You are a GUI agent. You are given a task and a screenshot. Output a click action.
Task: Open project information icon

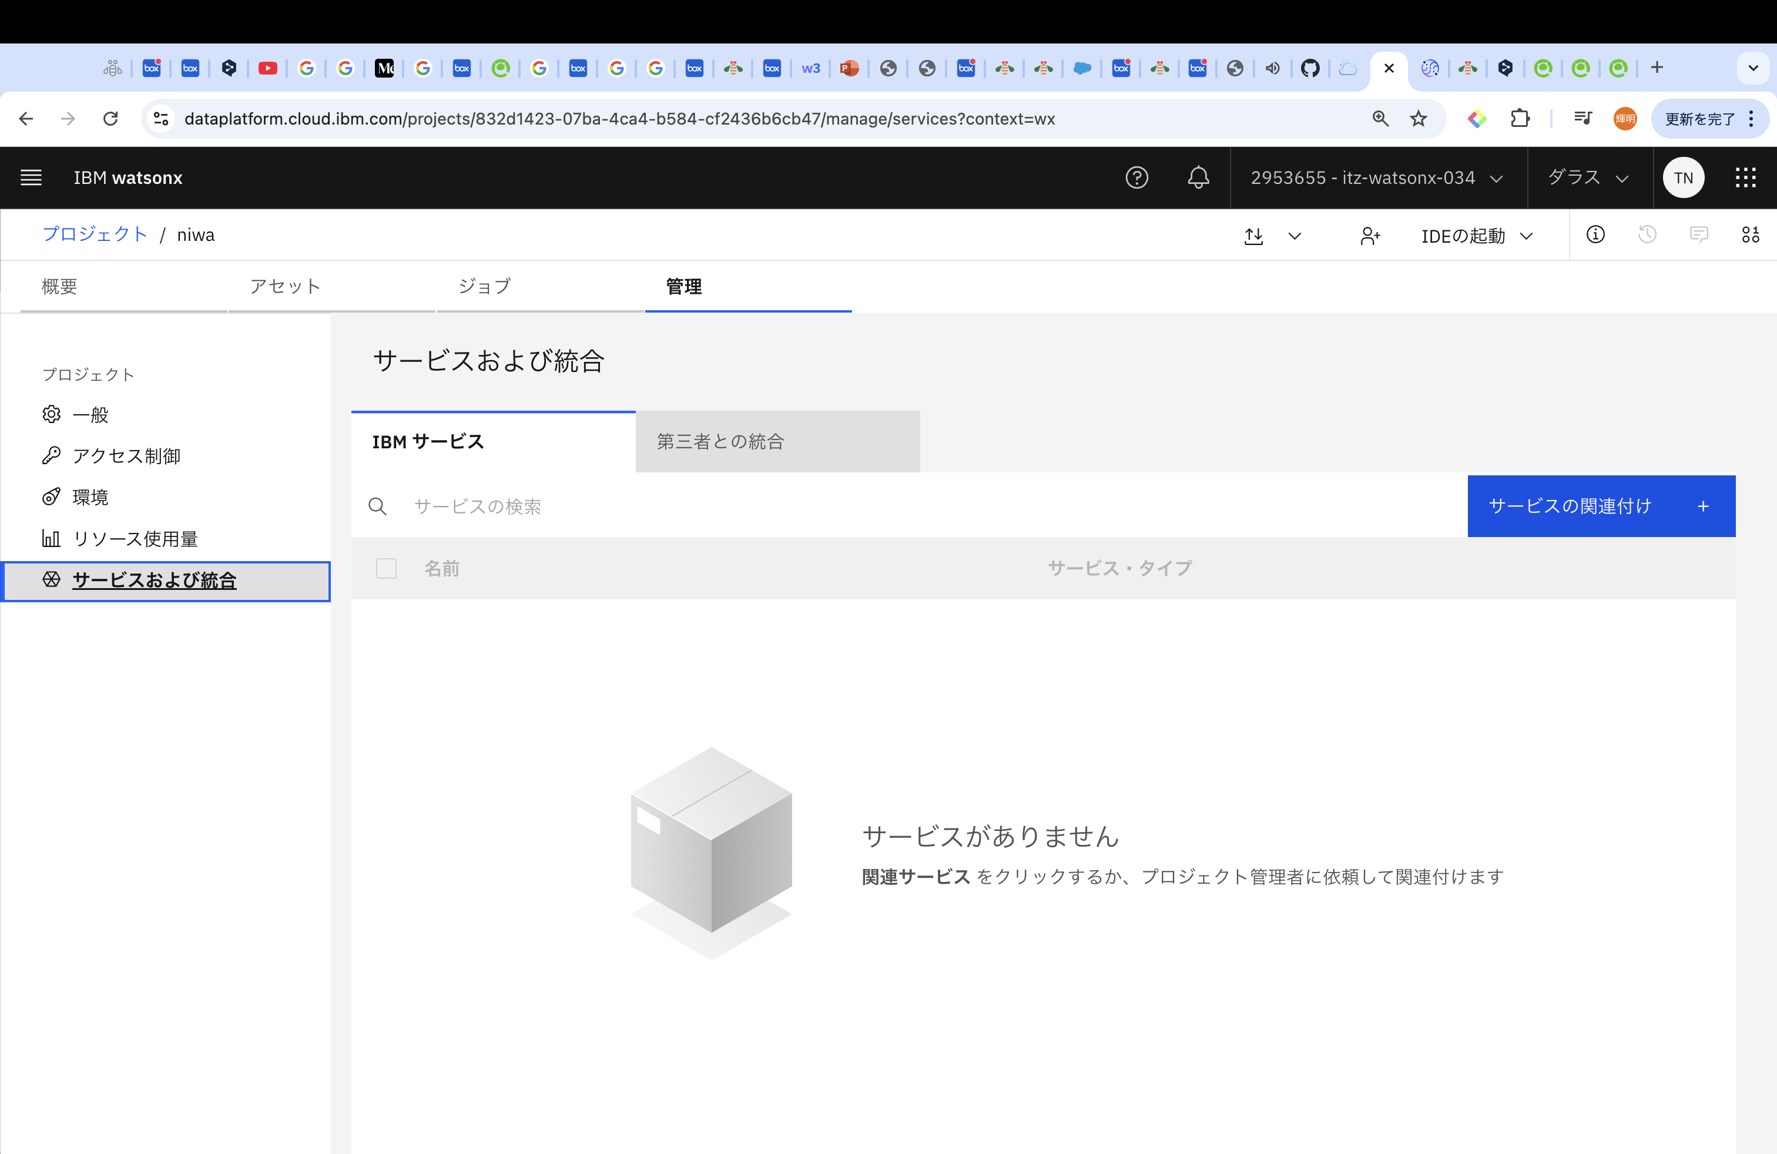[1595, 235]
